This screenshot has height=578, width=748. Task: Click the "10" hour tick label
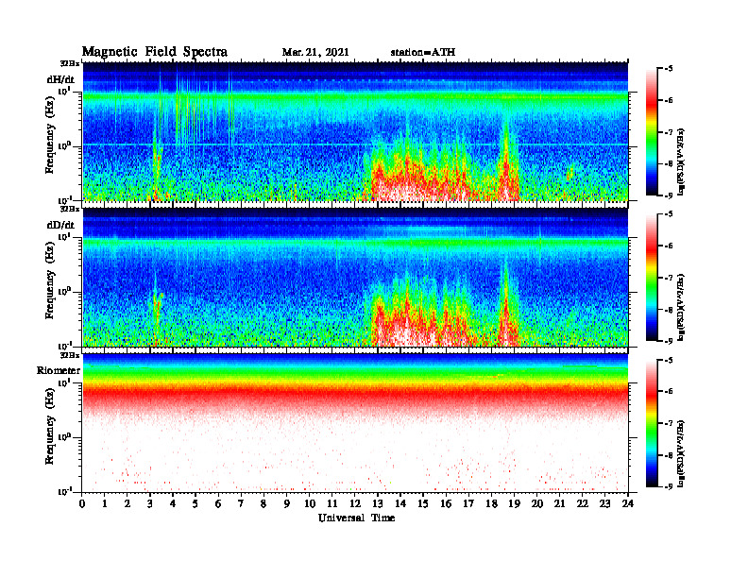(x=310, y=504)
